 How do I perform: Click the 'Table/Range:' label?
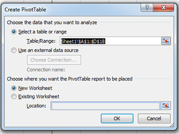(41, 41)
